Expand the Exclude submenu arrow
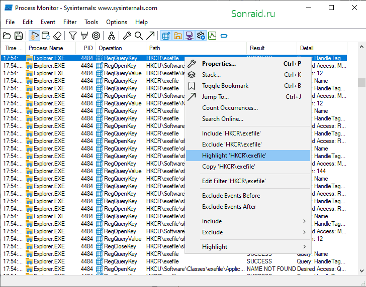366x287 pixels. pyautogui.click(x=304, y=232)
